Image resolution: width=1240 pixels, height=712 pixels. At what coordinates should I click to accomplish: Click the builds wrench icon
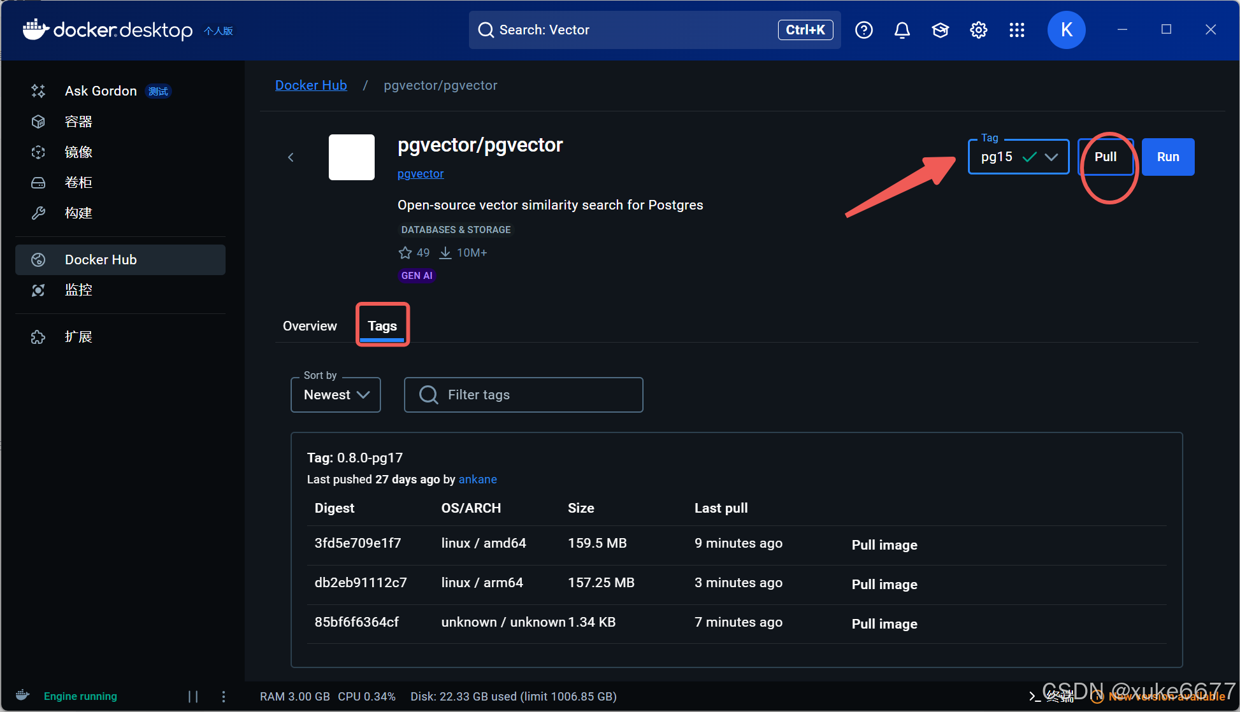coord(38,213)
